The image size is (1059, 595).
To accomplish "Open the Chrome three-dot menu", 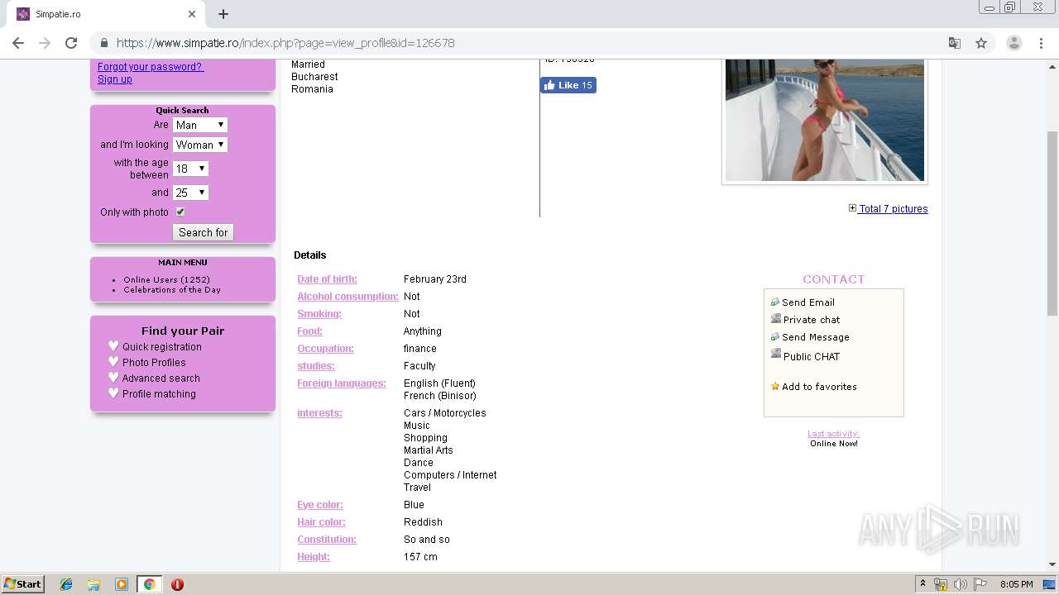I will coord(1041,43).
